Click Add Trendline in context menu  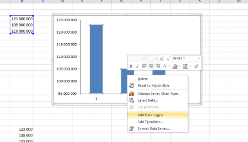coord(150,122)
